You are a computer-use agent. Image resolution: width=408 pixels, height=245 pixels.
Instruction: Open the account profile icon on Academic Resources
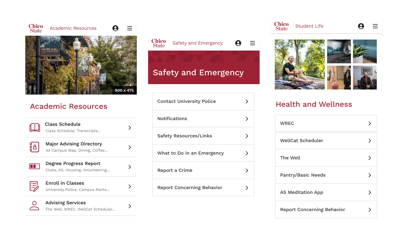tap(115, 28)
